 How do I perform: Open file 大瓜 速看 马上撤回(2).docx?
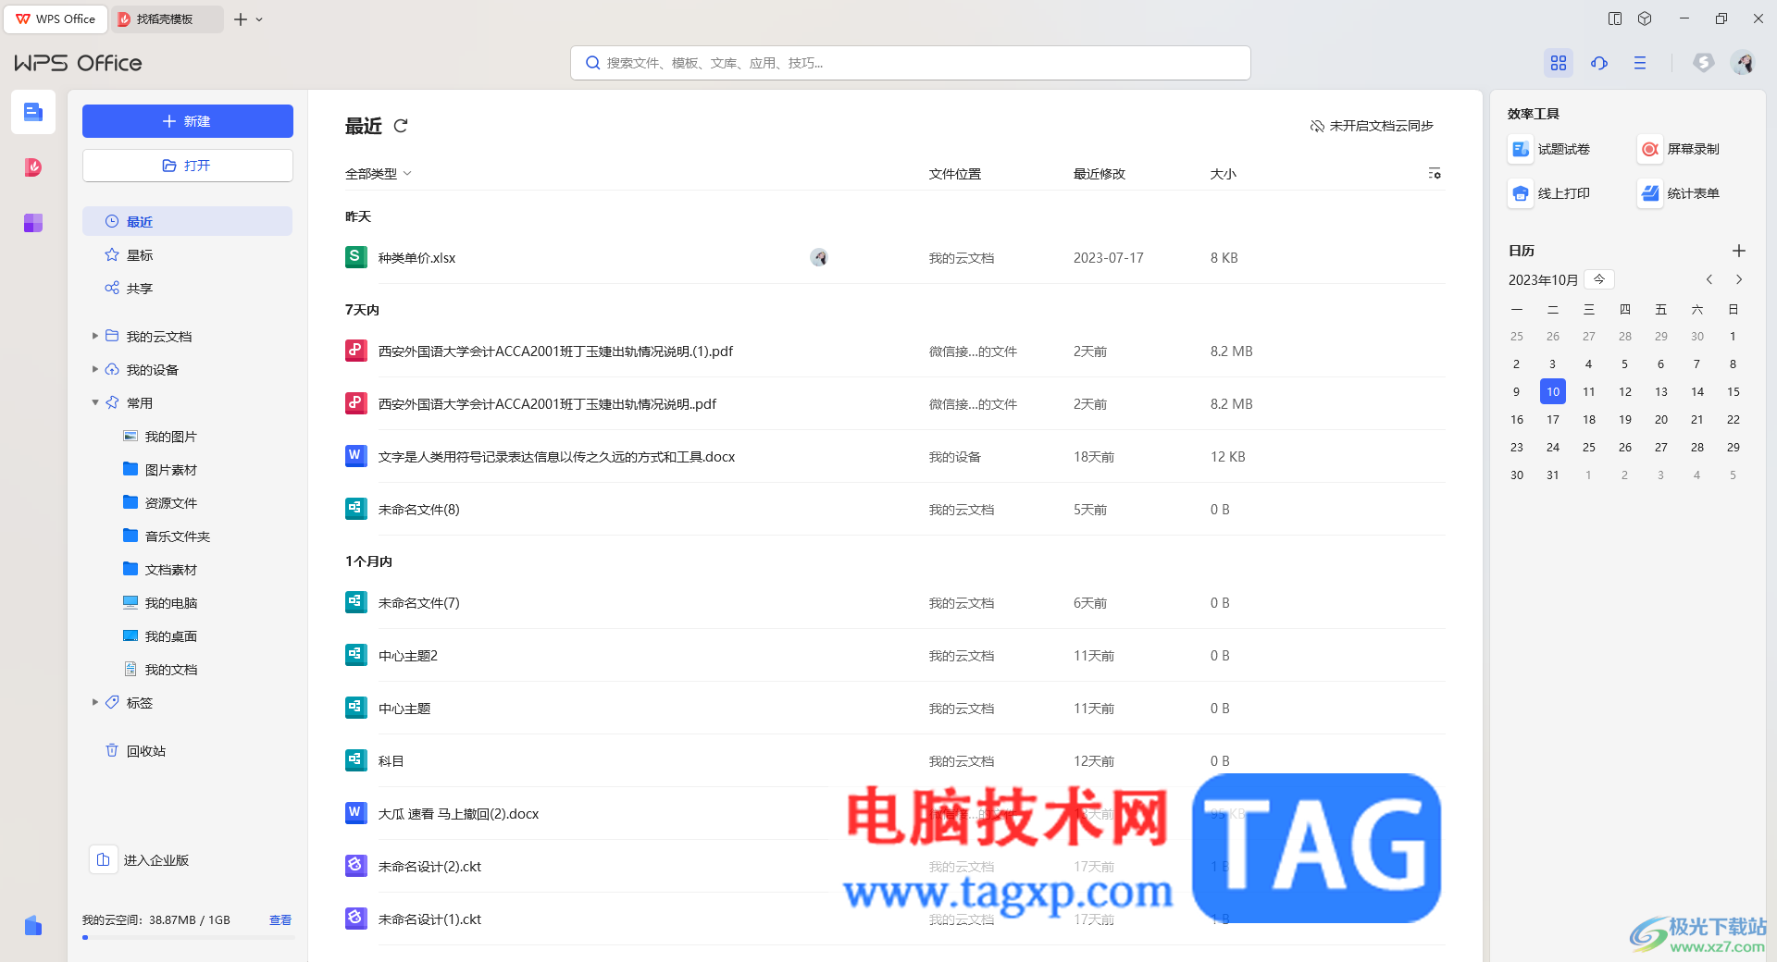point(458,814)
